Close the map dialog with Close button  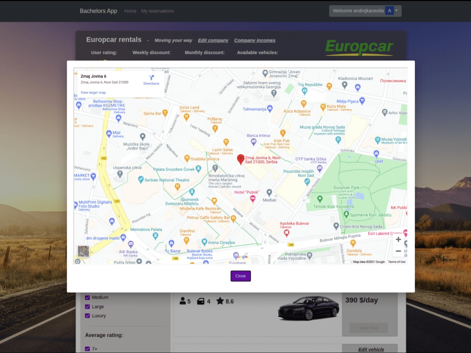click(240, 276)
